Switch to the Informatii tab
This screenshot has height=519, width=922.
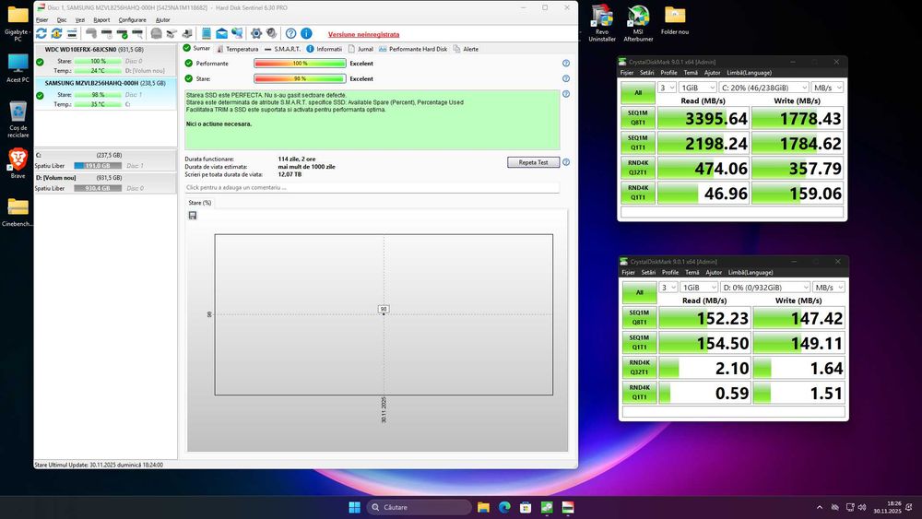click(x=324, y=49)
